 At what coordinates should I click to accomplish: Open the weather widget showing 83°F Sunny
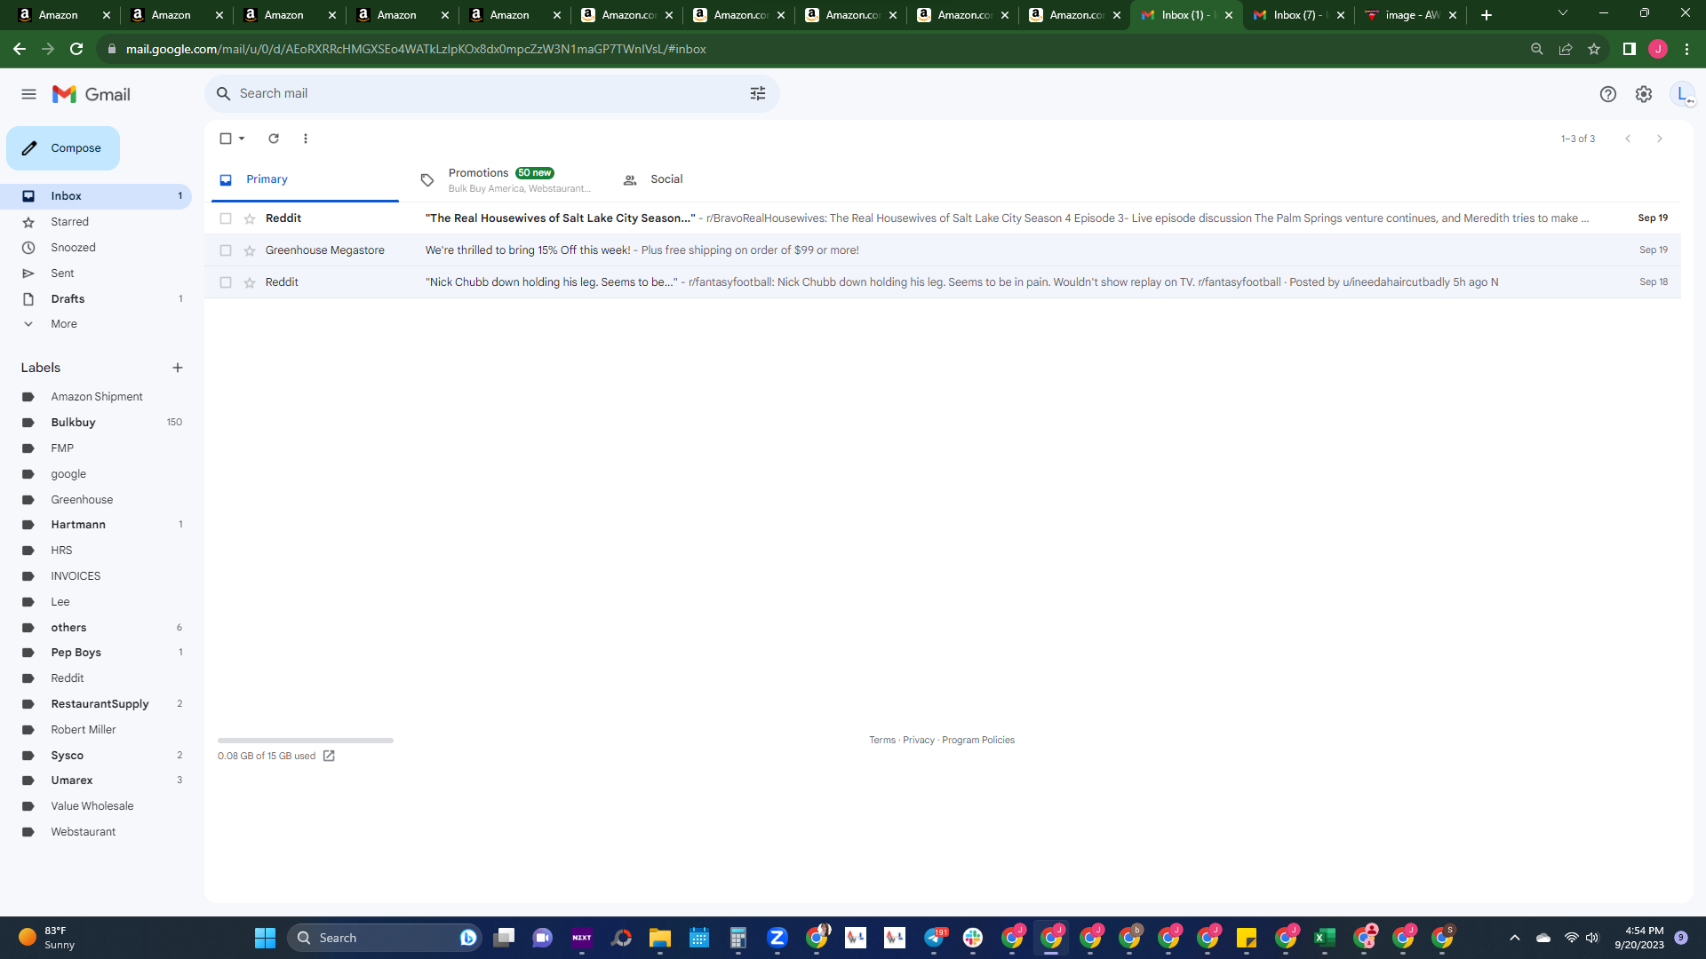[48, 938]
